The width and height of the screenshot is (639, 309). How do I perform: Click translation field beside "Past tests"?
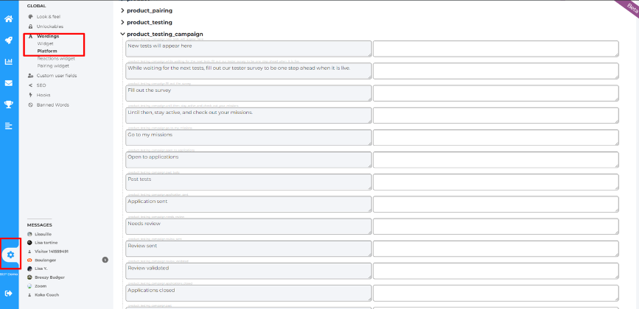496,182
